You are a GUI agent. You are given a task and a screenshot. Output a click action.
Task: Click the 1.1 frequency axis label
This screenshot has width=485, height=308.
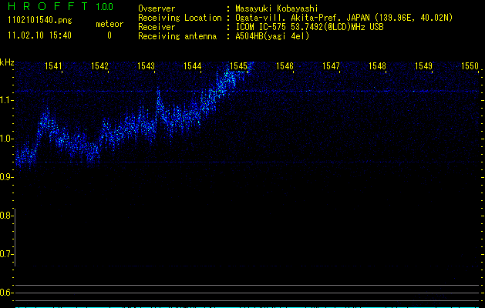click(7, 100)
